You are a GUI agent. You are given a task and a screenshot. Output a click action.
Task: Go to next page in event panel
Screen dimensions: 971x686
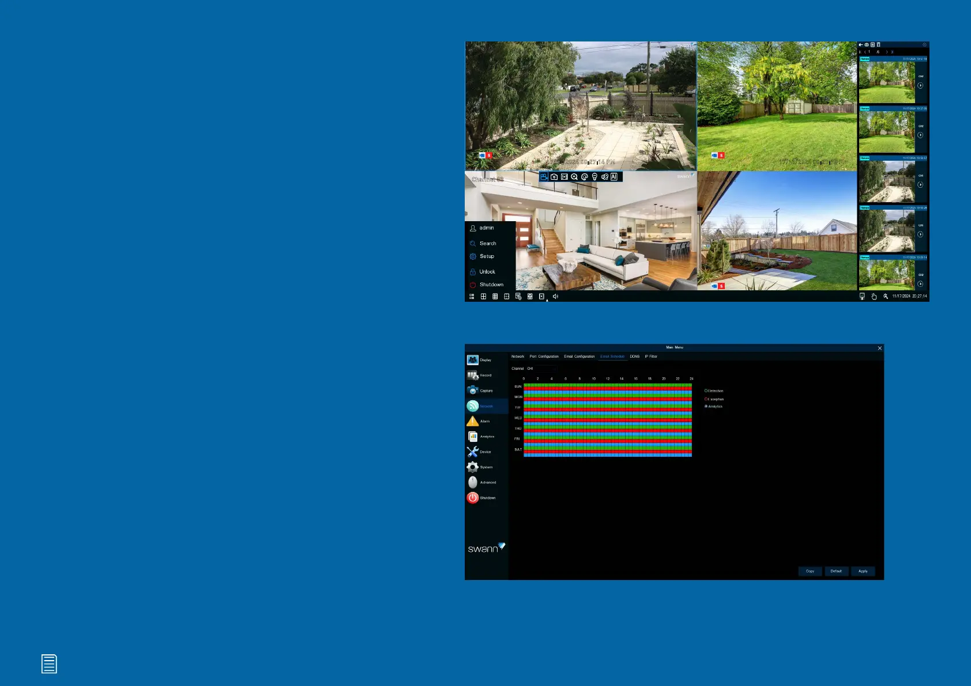click(x=887, y=52)
